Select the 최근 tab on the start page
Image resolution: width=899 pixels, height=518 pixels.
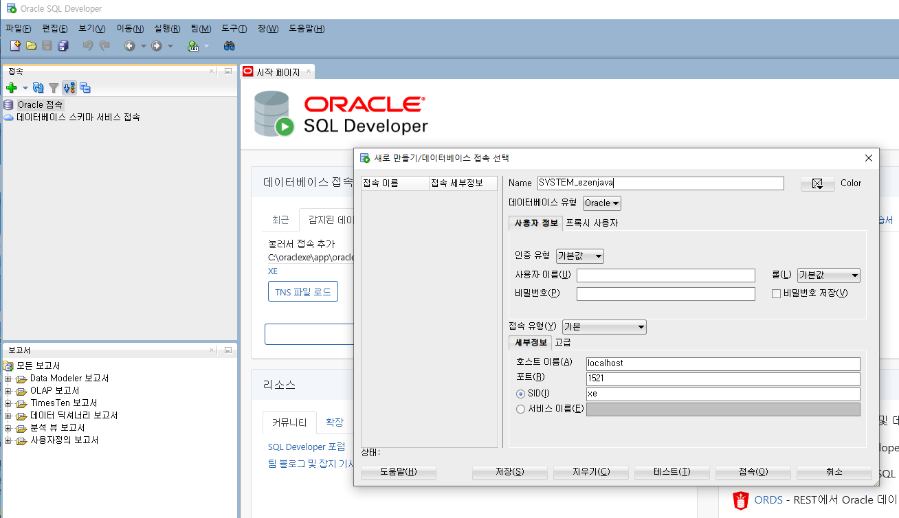coord(280,220)
